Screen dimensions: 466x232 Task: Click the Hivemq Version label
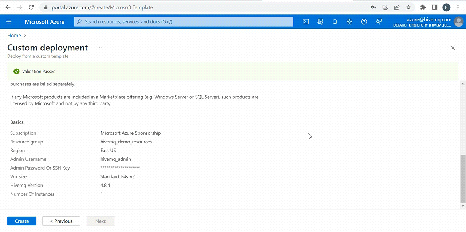pyautogui.click(x=27, y=185)
